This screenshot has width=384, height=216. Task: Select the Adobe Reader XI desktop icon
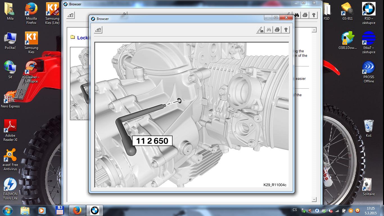[10, 130]
